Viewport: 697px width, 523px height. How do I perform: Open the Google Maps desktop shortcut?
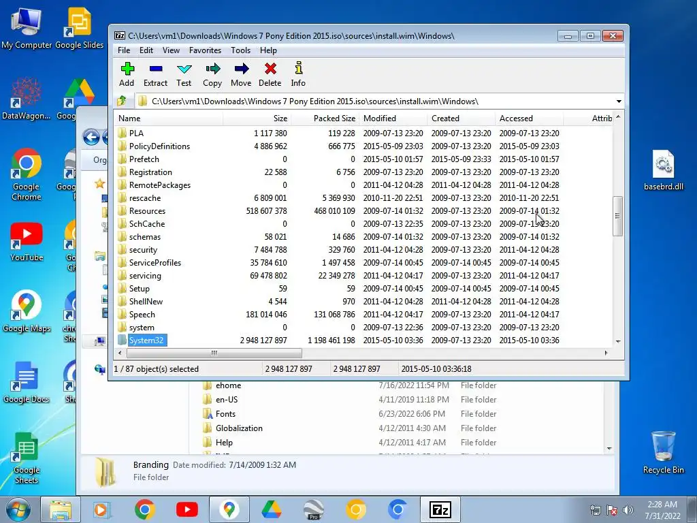(27, 312)
